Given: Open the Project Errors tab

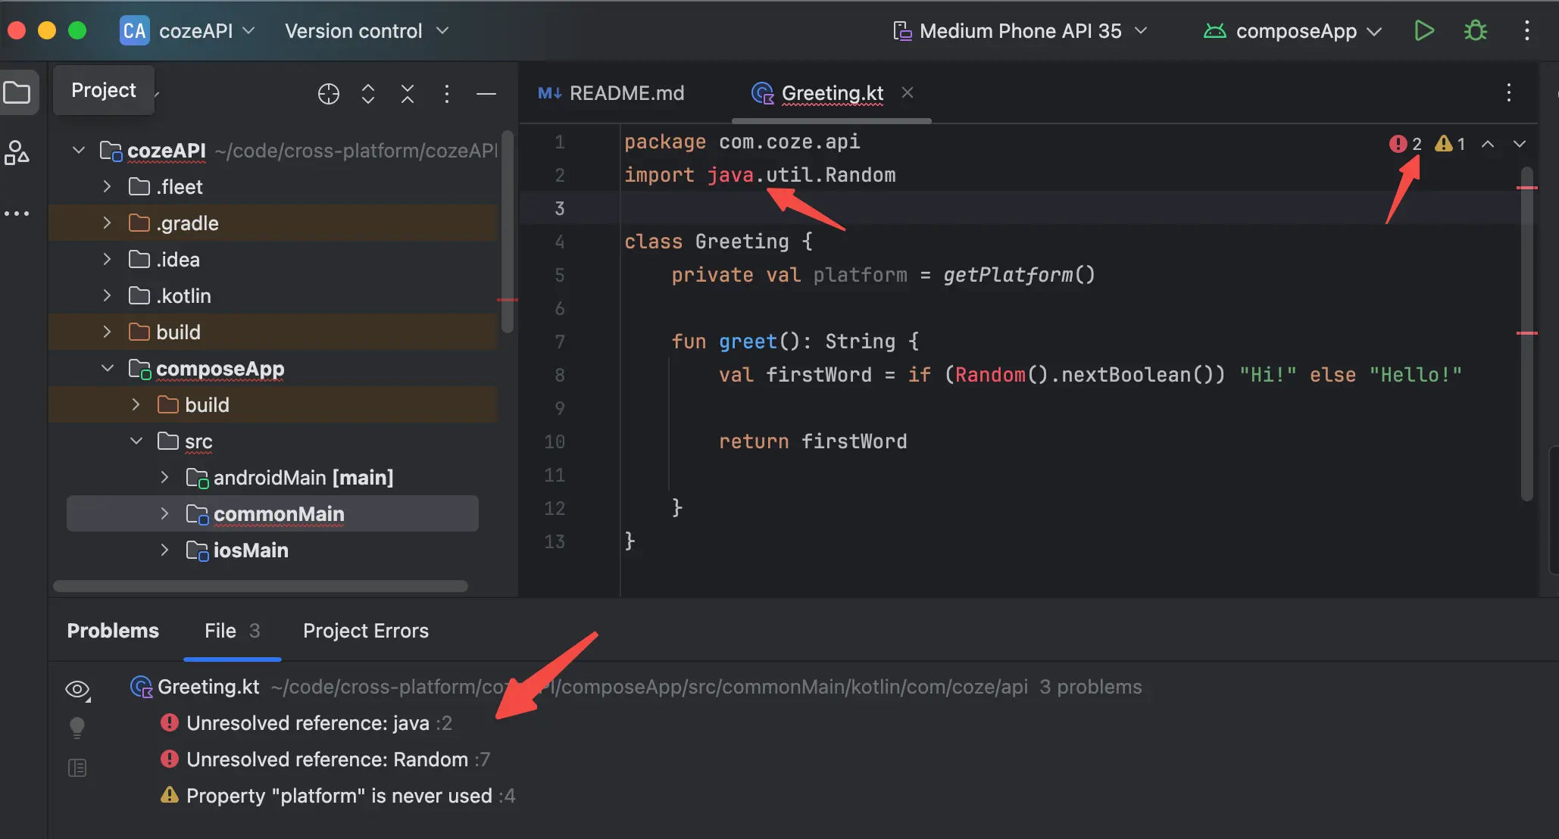Looking at the screenshot, I should (x=365, y=631).
